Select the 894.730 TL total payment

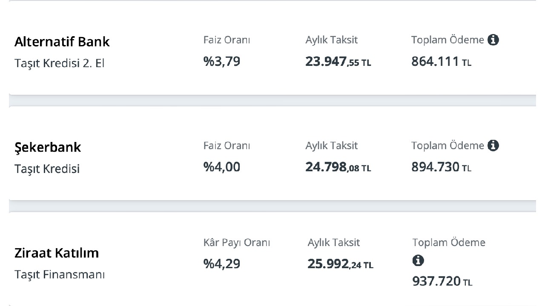click(441, 167)
